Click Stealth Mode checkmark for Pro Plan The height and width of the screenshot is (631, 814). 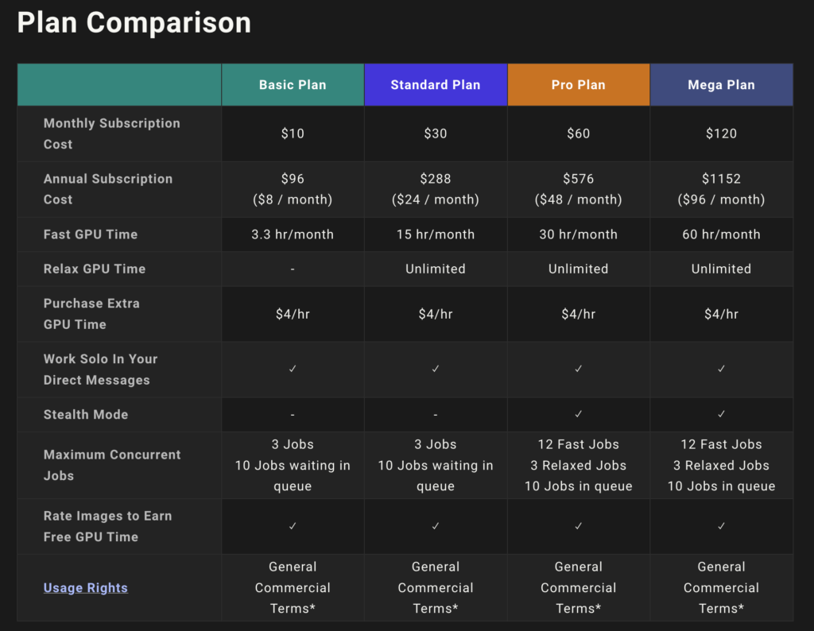[x=579, y=414]
